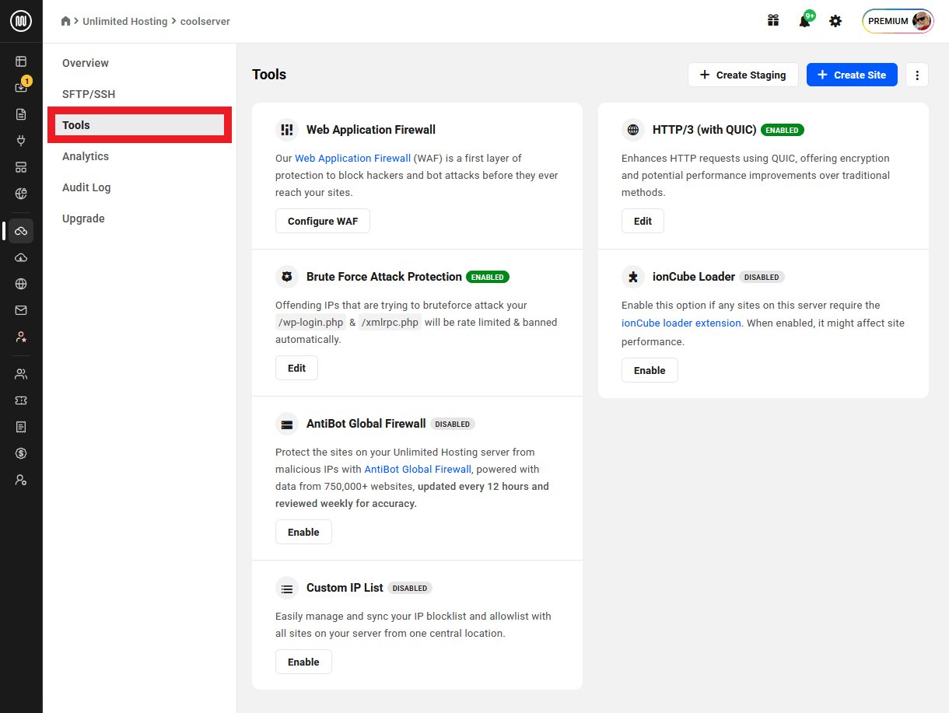Go to Overview in side menu
The height and width of the screenshot is (713, 949).
[x=86, y=63]
